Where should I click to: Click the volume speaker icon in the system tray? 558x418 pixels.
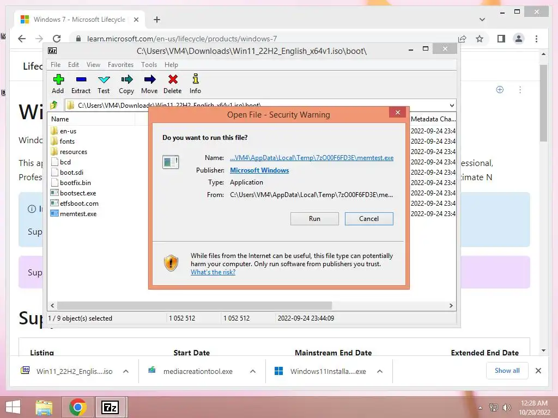pyautogui.click(x=507, y=408)
